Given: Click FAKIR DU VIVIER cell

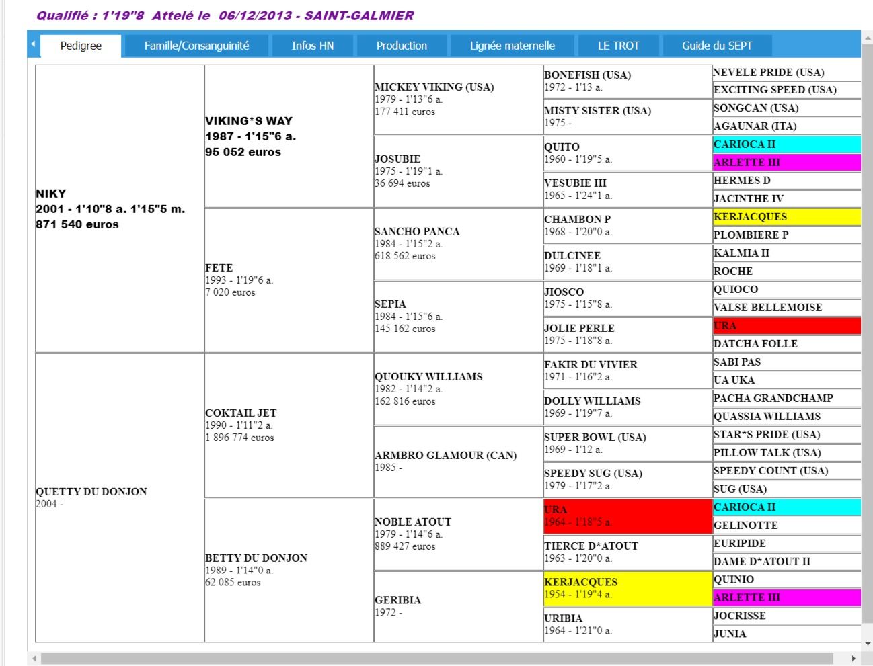Looking at the screenshot, I should click(x=628, y=371).
